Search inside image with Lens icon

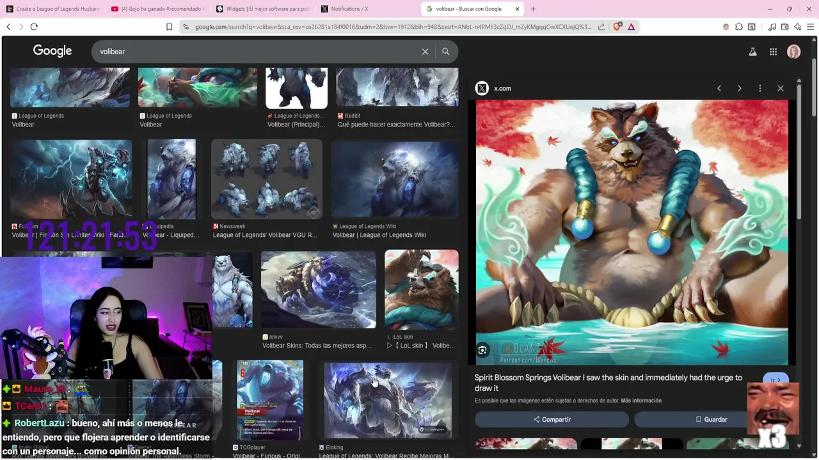(482, 349)
